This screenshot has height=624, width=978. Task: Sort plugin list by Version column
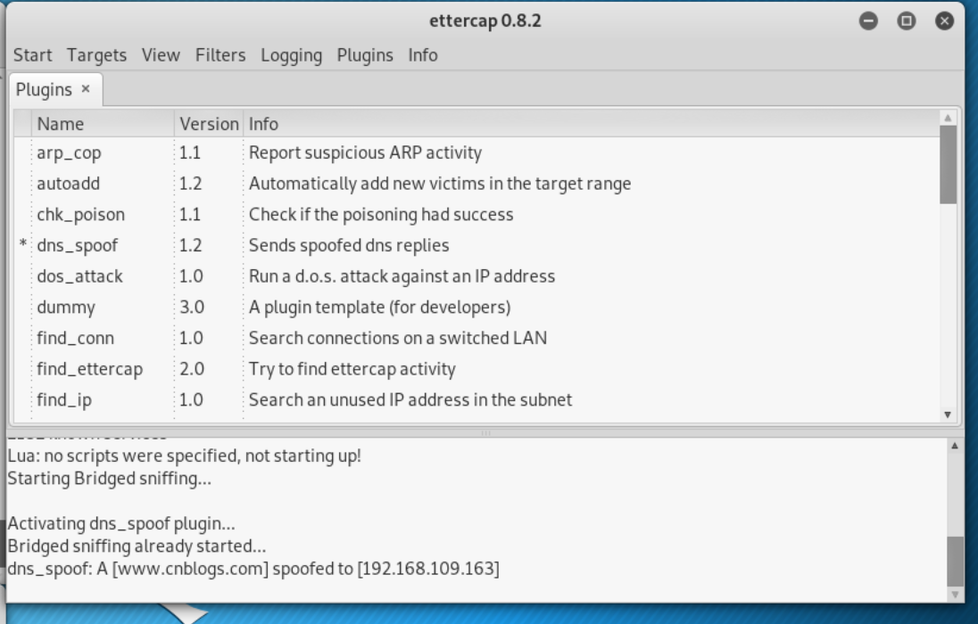[x=209, y=124]
